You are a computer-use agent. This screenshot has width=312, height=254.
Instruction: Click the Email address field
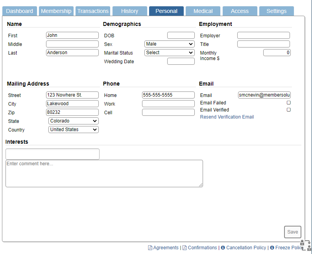click(x=264, y=95)
